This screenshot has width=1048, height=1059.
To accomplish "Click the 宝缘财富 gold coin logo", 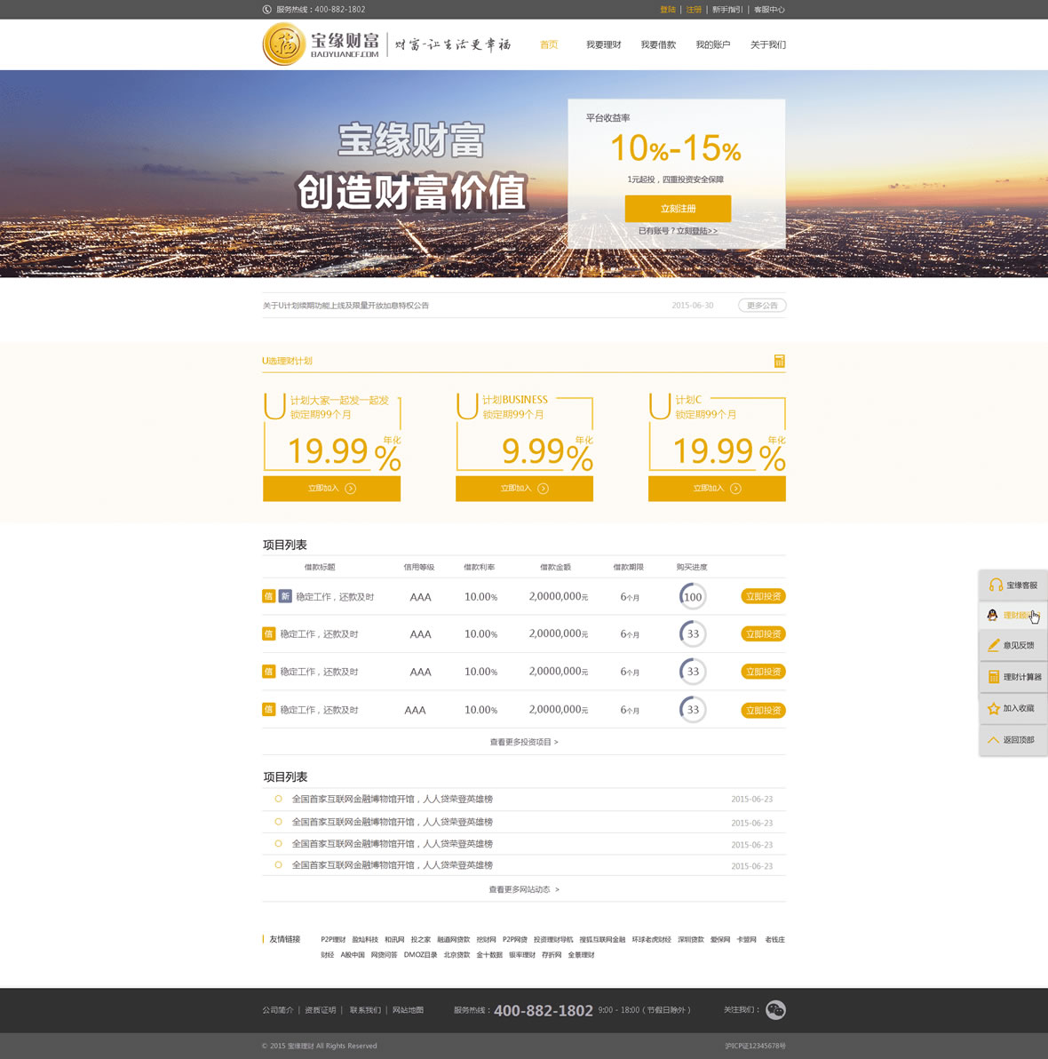I will pyautogui.click(x=283, y=44).
